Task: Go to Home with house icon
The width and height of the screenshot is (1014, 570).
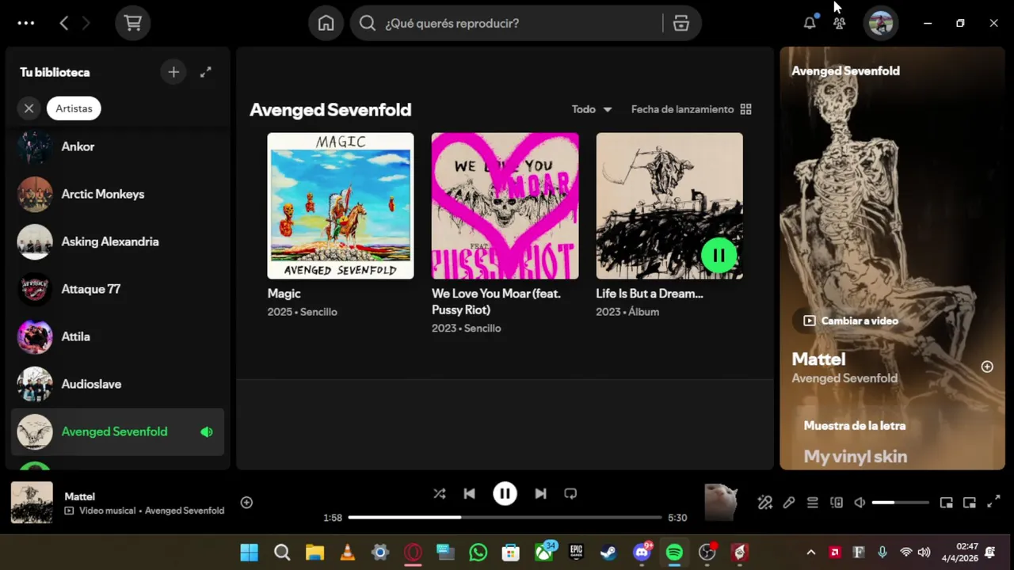Action: click(x=326, y=23)
